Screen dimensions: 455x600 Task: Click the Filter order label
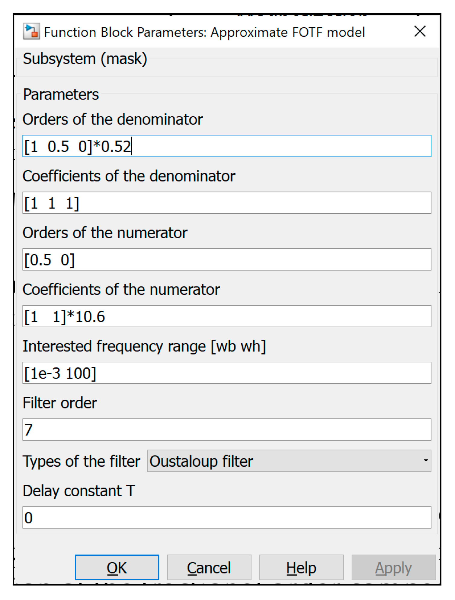click(60, 403)
